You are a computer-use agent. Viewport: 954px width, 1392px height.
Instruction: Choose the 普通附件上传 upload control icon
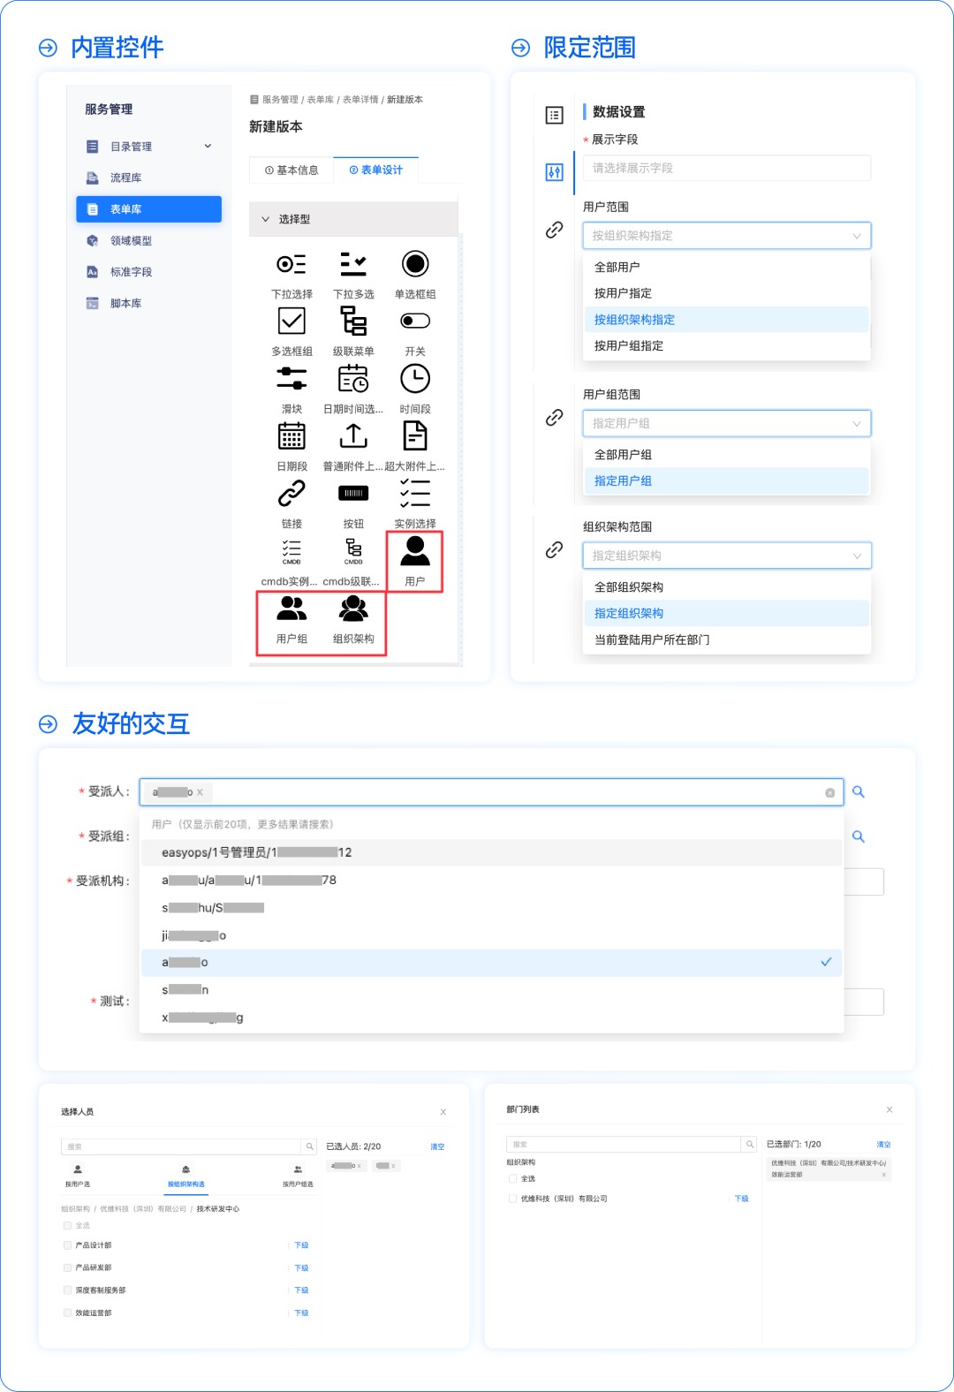pos(353,435)
